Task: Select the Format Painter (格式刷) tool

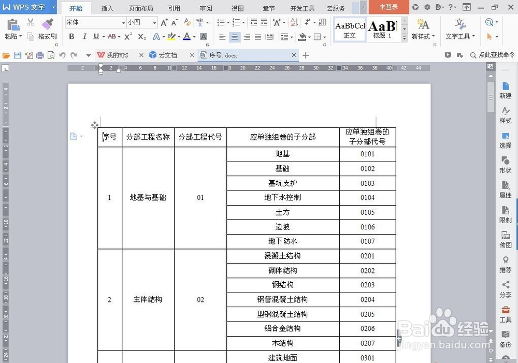Action: (x=47, y=30)
